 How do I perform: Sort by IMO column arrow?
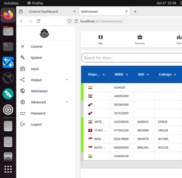[x=148, y=74]
